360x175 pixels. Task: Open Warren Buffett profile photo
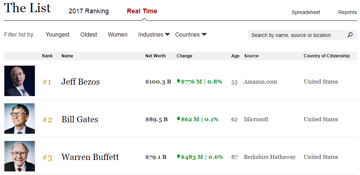coord(19,156)
